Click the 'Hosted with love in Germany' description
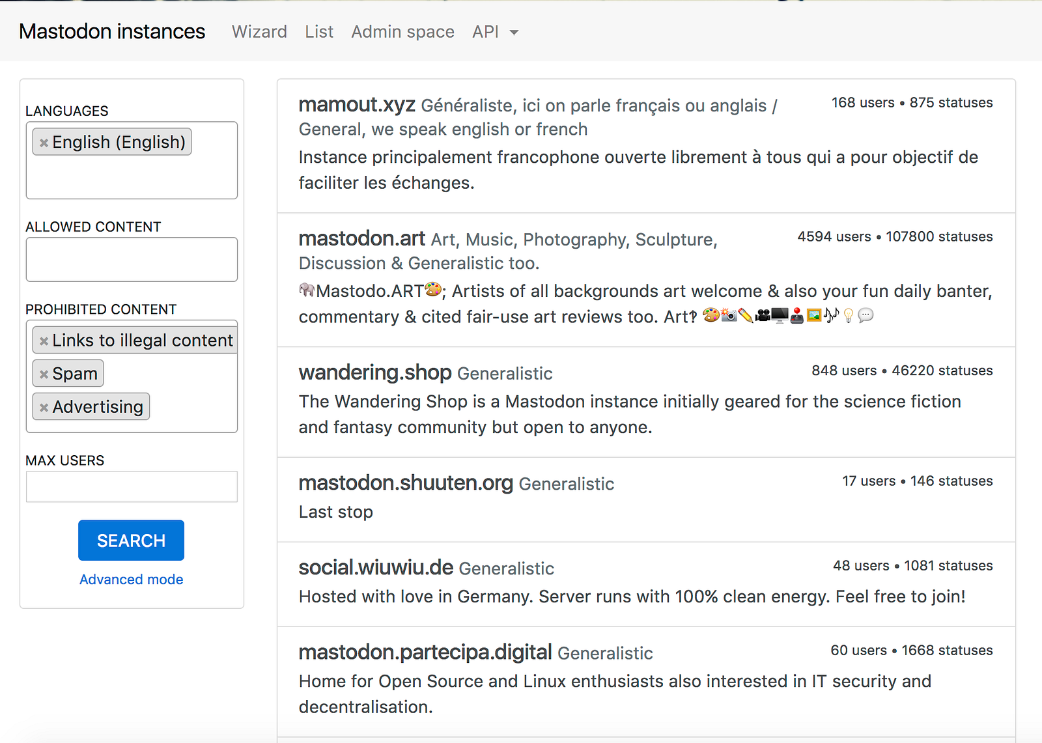 pyautogui.click(x=632, y=597)
